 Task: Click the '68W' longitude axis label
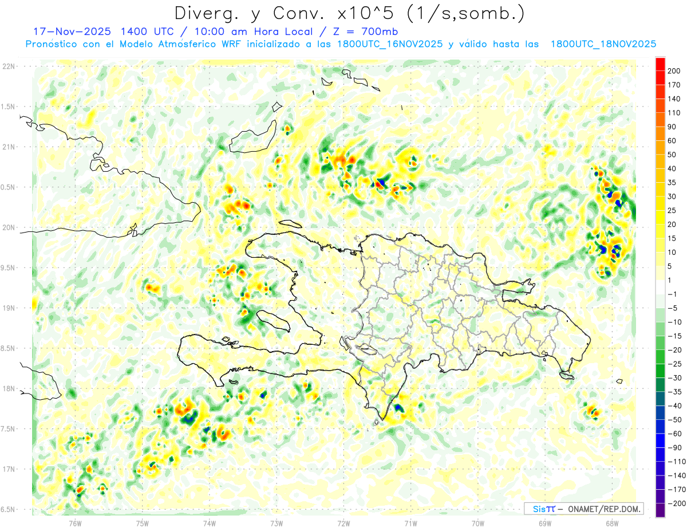point(612,523)
